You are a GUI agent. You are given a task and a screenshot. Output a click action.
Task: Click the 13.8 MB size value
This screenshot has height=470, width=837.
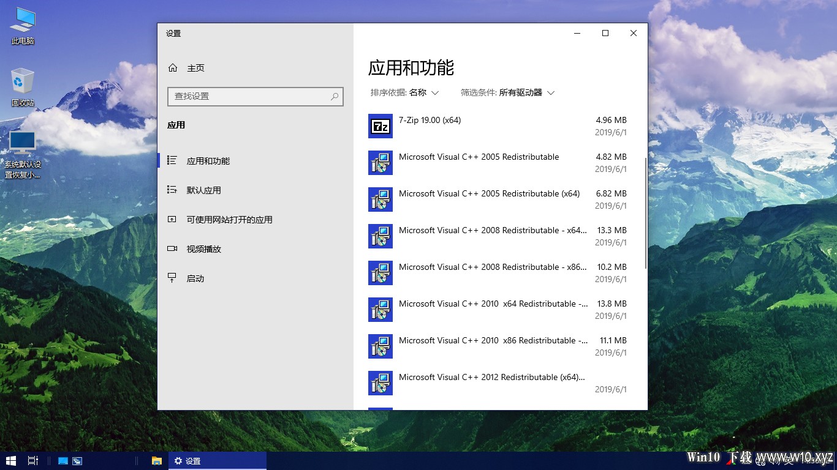pyautogui.click(x=611, y=304)
